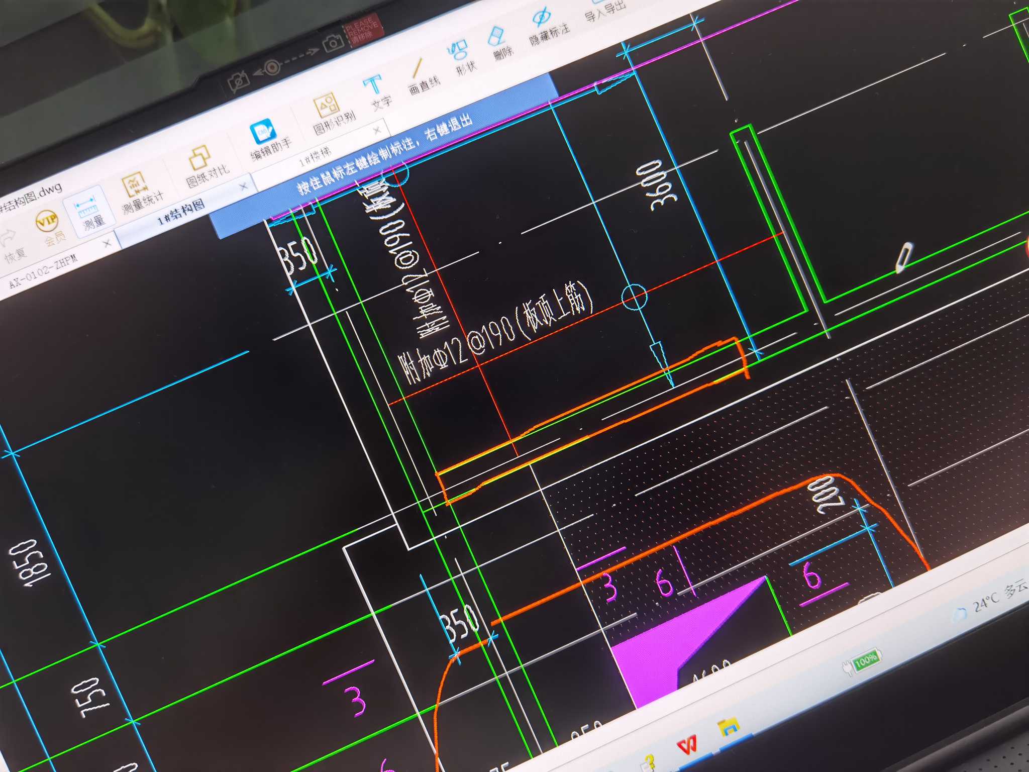Open the 24°C 多云 weather widget
Viewport: 1029px width, 772px height.
click(990, 600)
